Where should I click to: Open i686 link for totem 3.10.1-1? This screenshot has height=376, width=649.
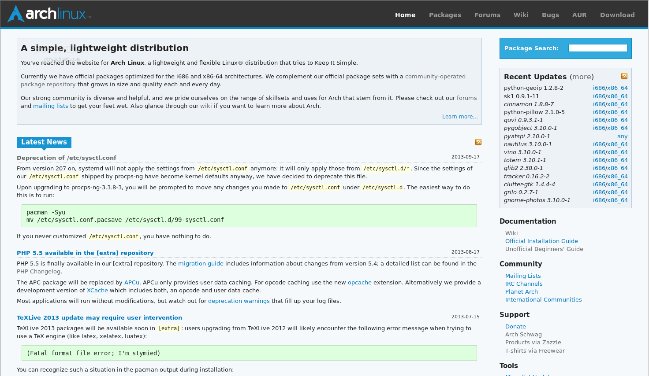(x=599, y=160)
